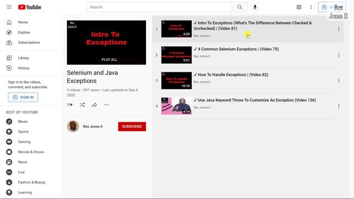The height and width of the screenshot is (199, 354).
Task: Open playlist more options dots
Action: (x=106, y=105)
